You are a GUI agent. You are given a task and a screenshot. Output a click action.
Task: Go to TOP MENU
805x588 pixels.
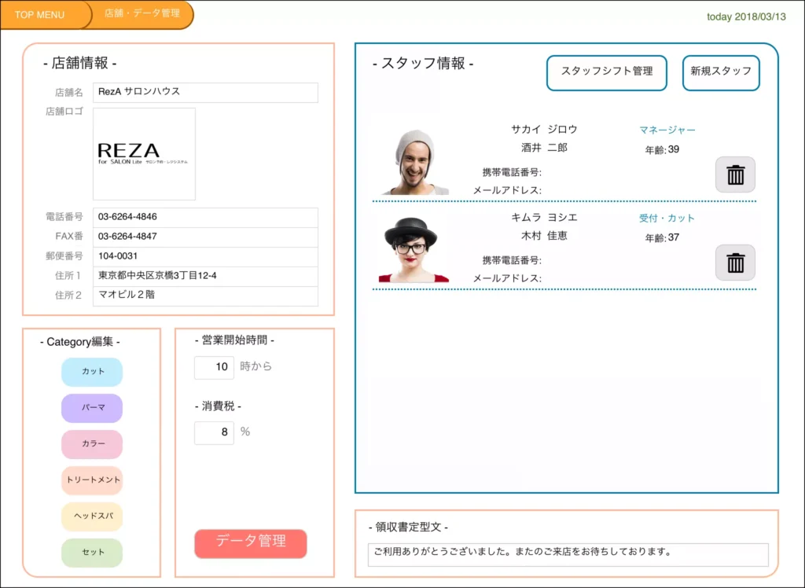[41, 15]
